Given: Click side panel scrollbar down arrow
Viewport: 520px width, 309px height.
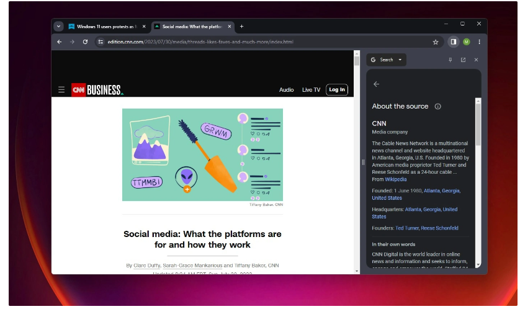Looking at the screenshot, I should 478,265.
